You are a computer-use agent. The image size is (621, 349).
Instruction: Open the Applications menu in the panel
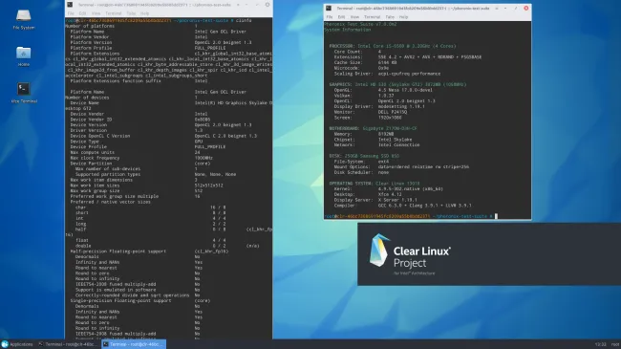pyautogui.click(x=17, y=344)
